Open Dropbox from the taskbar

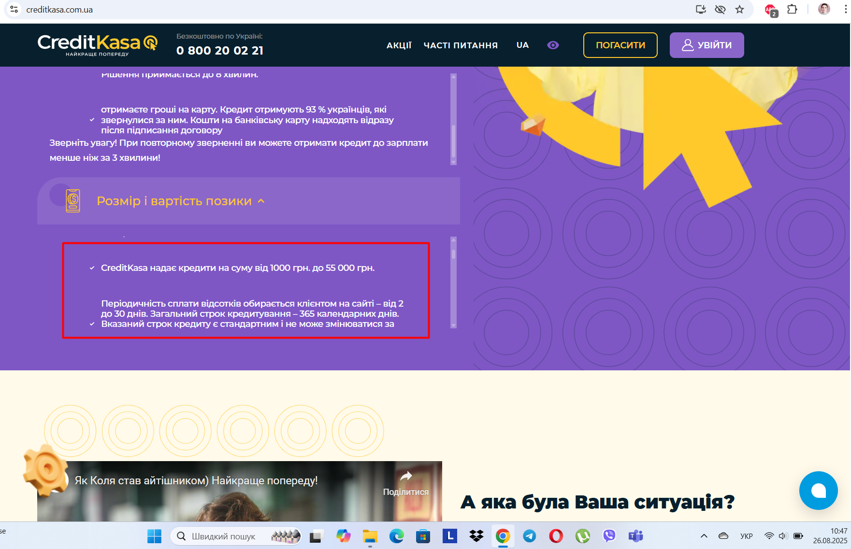[x=476, y=536]
